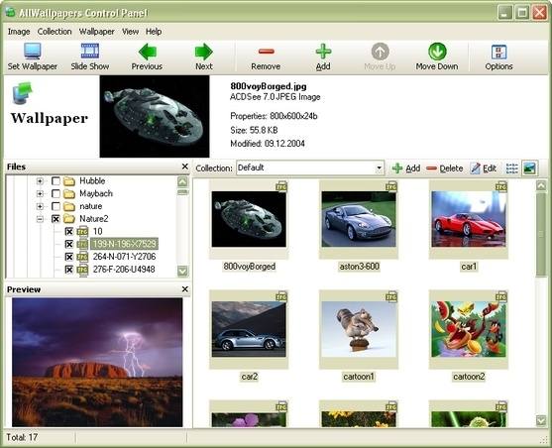Click the lightning preview image
Screen dimensions: 552x448
(97, 363)
